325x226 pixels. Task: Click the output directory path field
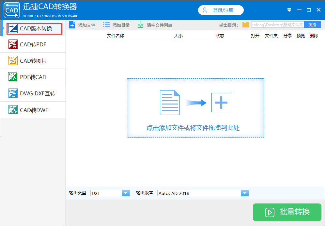[278, 25]
